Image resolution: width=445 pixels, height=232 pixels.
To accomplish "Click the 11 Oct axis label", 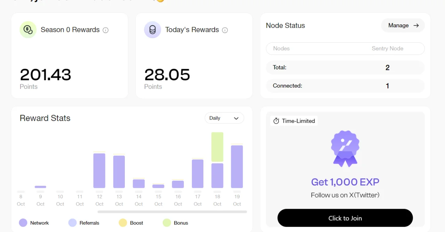I will point(80,200).
